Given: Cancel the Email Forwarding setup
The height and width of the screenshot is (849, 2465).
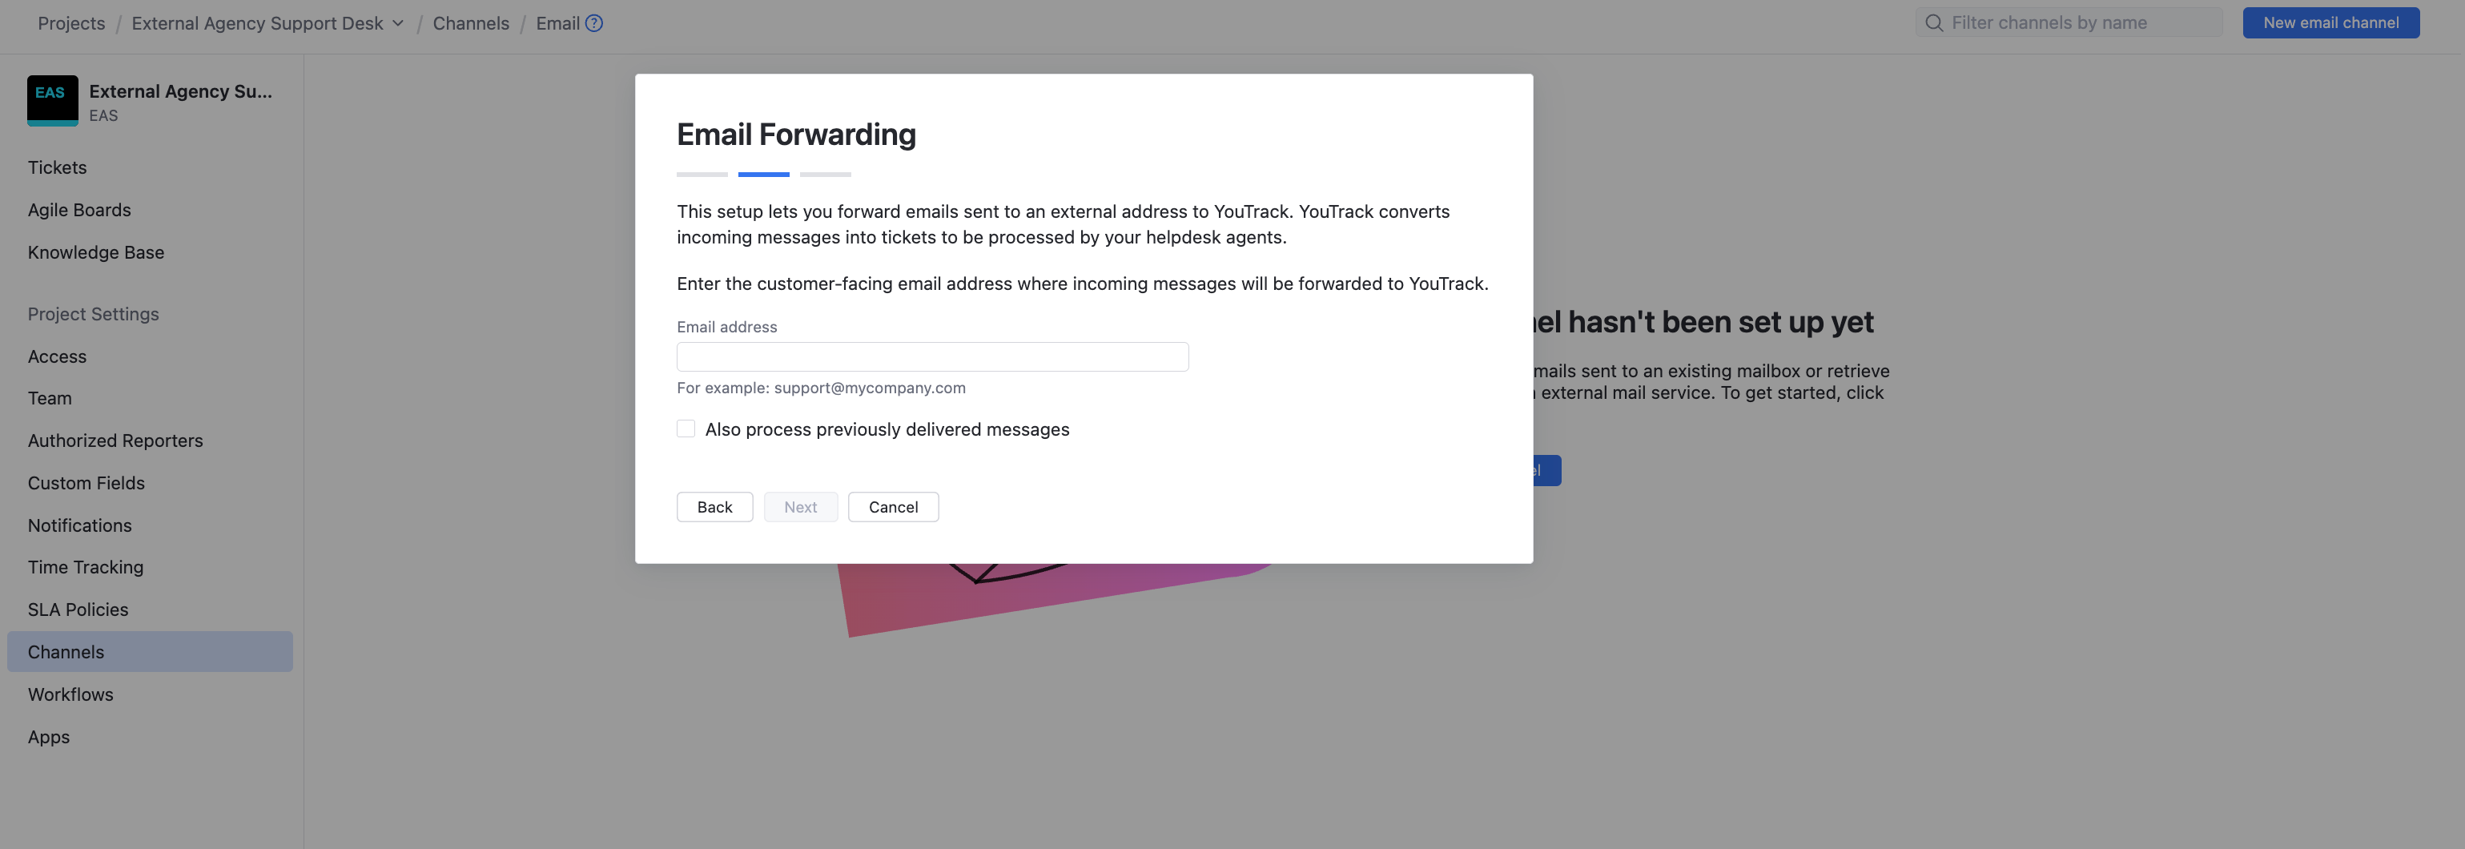Looking at the screenshot, I should [892, 506].
